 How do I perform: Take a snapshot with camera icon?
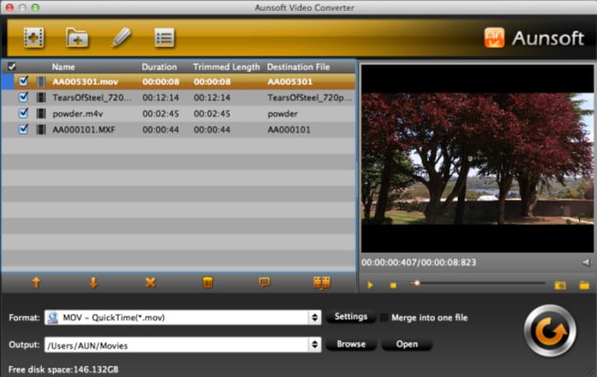click(560, 285)
